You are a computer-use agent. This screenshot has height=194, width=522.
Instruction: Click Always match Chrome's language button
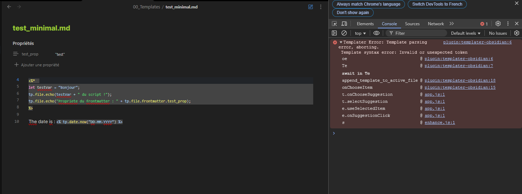click(368, 4)
